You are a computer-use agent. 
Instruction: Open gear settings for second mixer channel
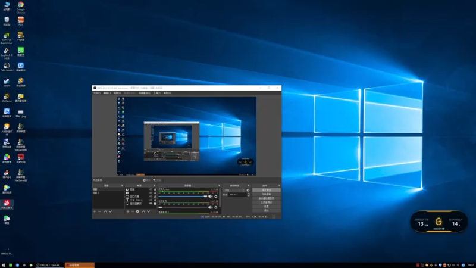pos(216,207)
